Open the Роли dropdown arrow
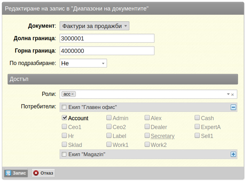This screenshot has width=245, height=181. 228,94
